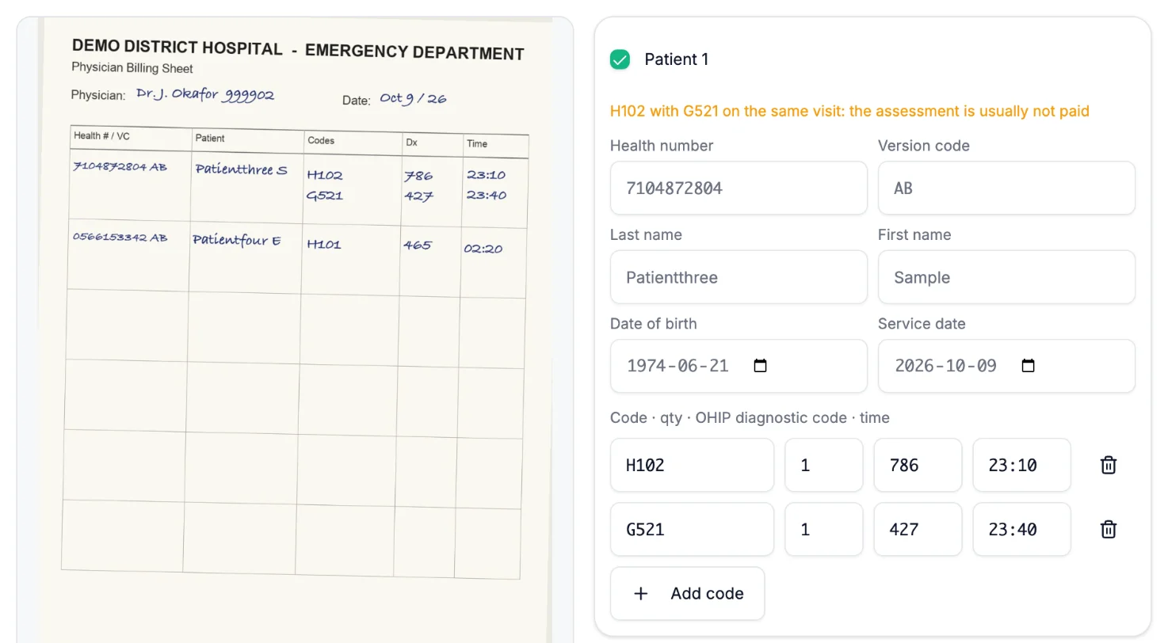Viewport: 1168px width, 643px height.
Task: Edit the Version code field
Action: click(1006, 188)
